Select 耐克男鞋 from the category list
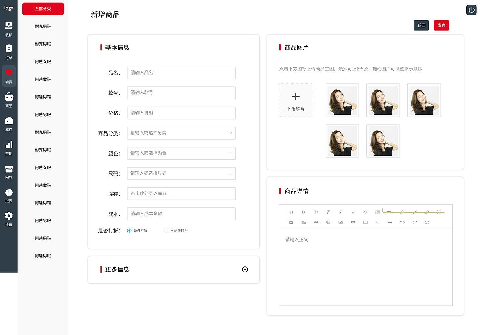 43,26
